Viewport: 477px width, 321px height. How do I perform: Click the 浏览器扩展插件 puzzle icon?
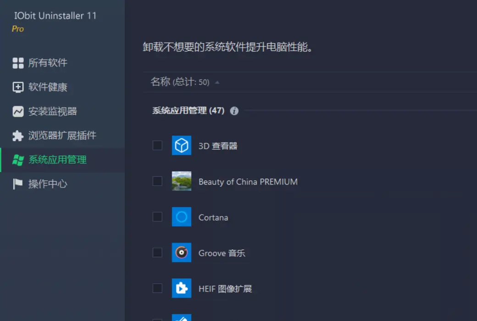(18, 136)
